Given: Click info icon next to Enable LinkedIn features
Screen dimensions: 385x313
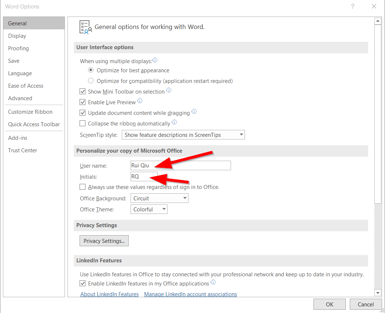Looking at the screenshot, I should [213, 282].
